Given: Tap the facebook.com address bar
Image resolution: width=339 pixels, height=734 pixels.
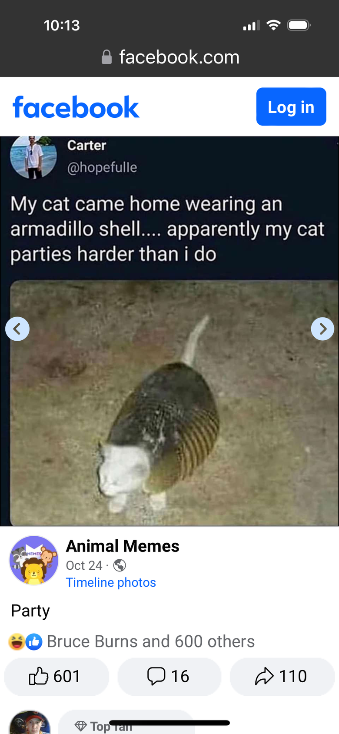Looking at the screenshot, I should click(169, 57).
